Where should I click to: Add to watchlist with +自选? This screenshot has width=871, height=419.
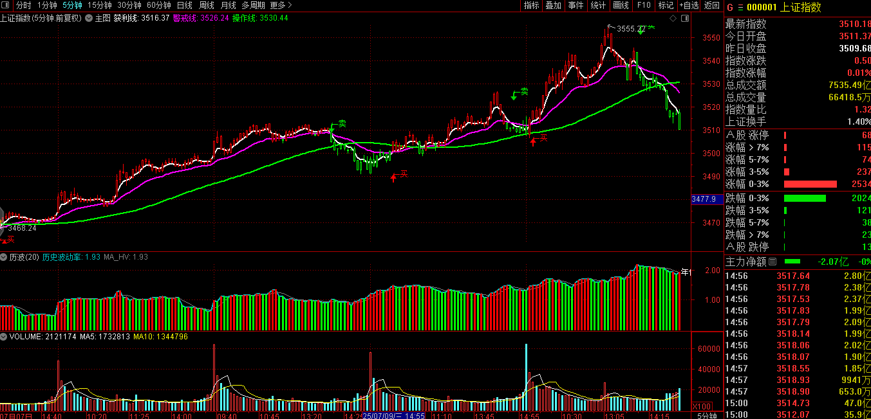tap(689, 5)
